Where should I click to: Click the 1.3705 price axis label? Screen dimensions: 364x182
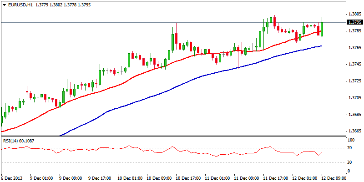354,98
